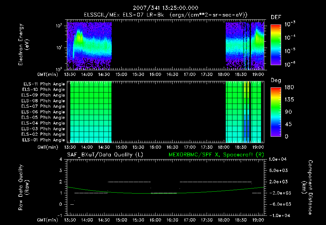The image size is (326, 225).
Task: Select the ELS-11 Pitch Angle row label
Action: pos(44,84)
